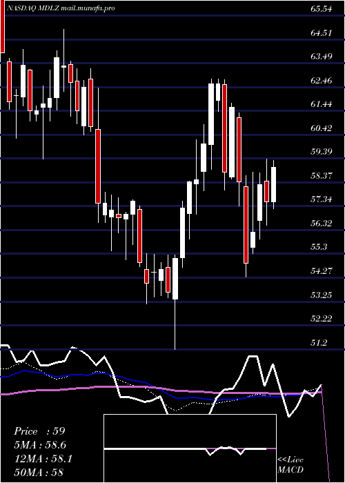345x483 pixels.
Task: Select the 59.39 price axis label
Action: point(322,152)
